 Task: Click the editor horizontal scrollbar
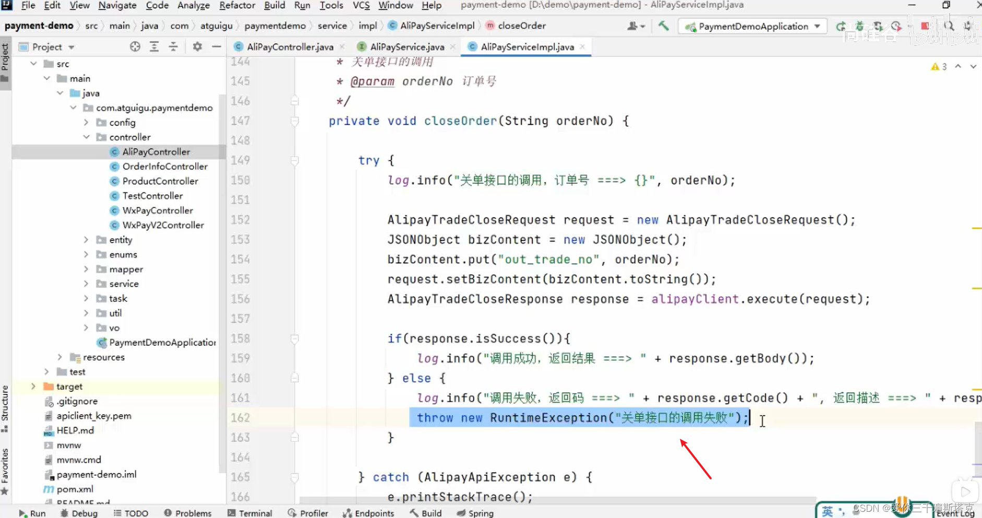point(557,500)
